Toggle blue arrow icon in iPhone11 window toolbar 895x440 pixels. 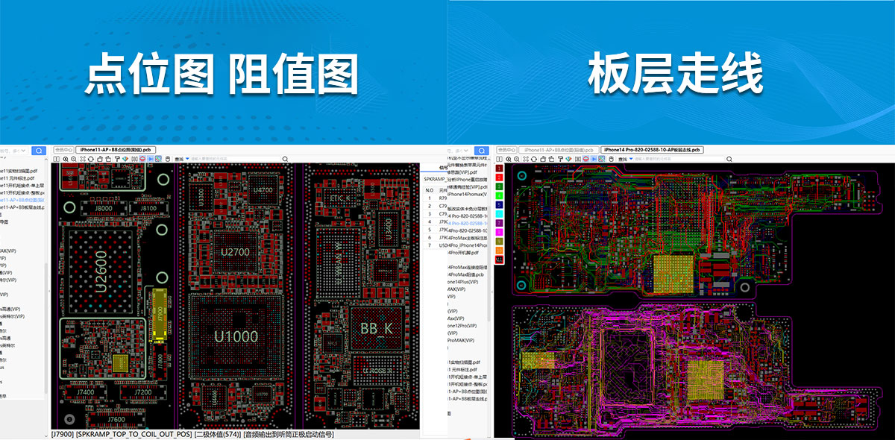click(x=150, y=159)
